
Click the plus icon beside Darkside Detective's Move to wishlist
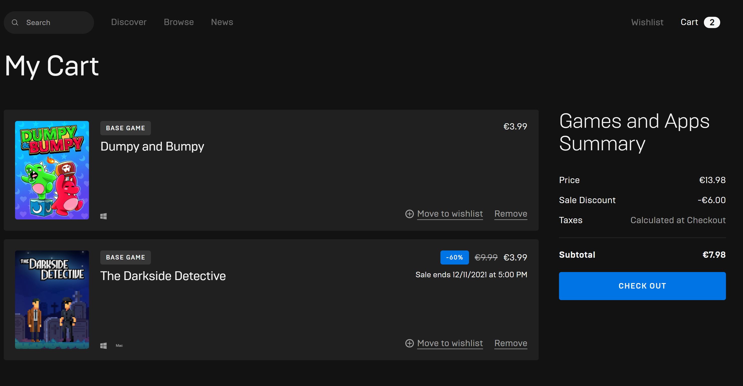pyautogui.click(x=409, y=343)
